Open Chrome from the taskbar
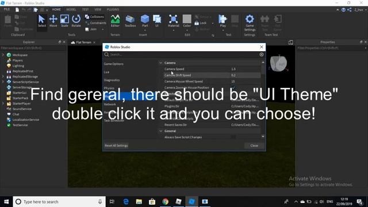The width and height of the screenshot is (368, 207). pos(165,202)
